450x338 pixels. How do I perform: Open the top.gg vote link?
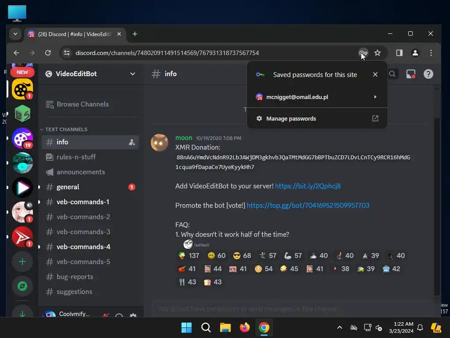pos(308,205)
